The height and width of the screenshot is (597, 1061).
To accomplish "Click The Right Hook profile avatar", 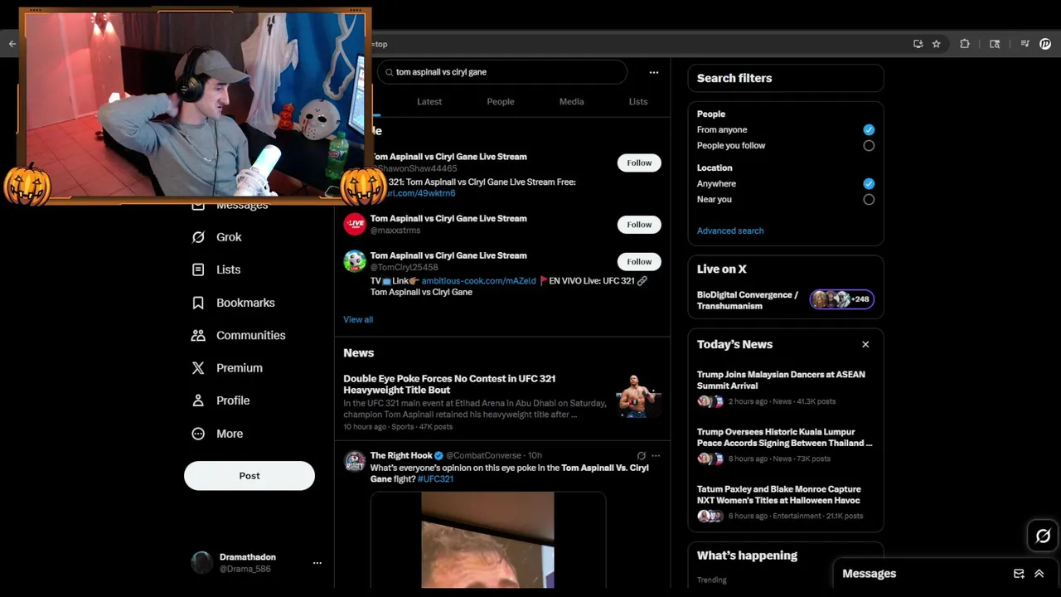I will point(355,461).
